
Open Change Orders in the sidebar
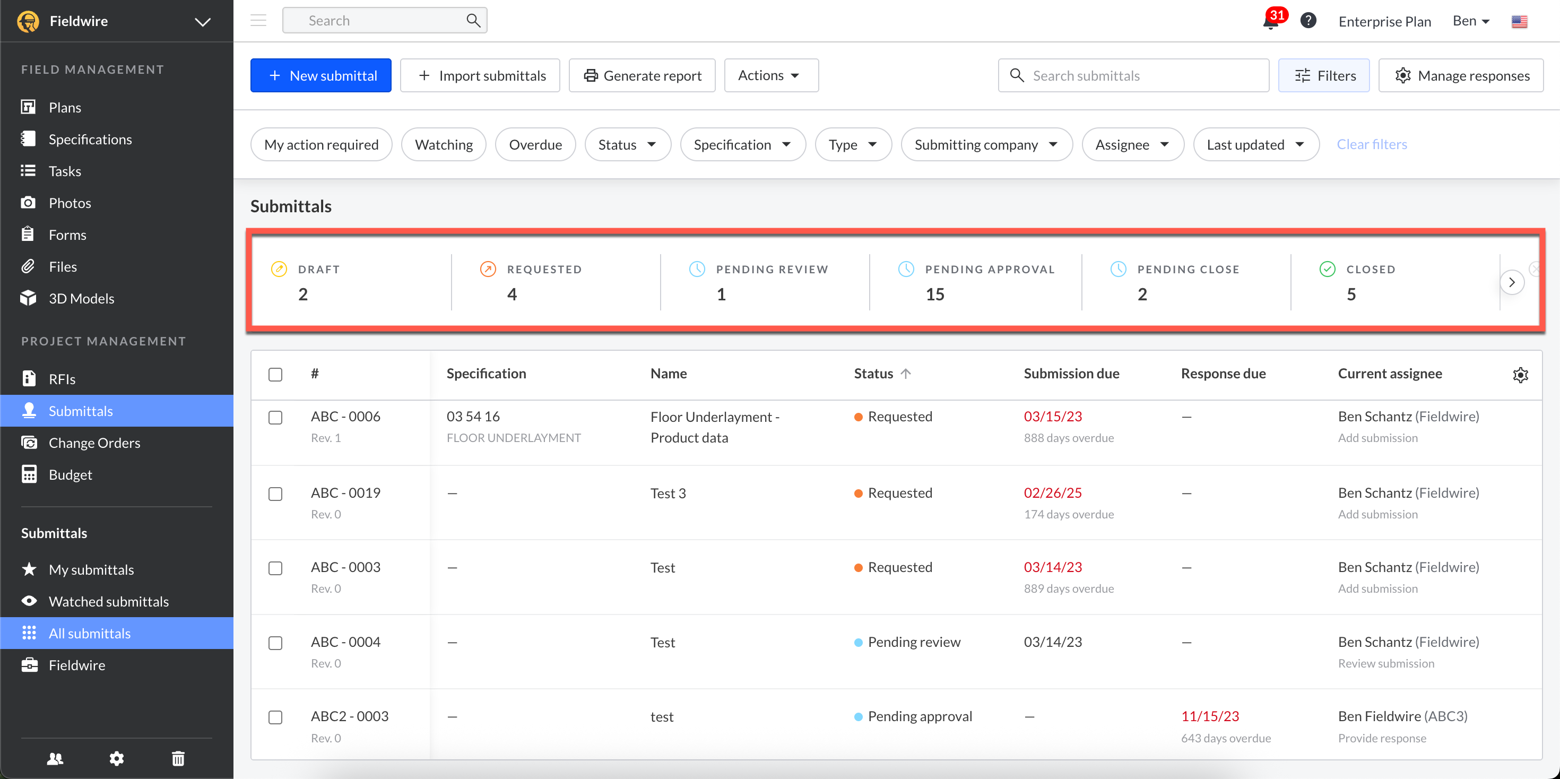94,443
